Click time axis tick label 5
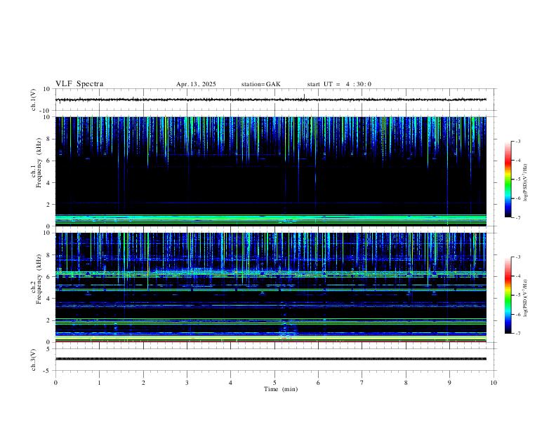This screenshot has height=429, width=556. (x=274, y=383)
